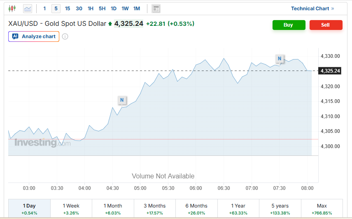Viewport: 352px width, 219px height.
Task: Select the 1D interval option
Action: click(x=114, y=9)
